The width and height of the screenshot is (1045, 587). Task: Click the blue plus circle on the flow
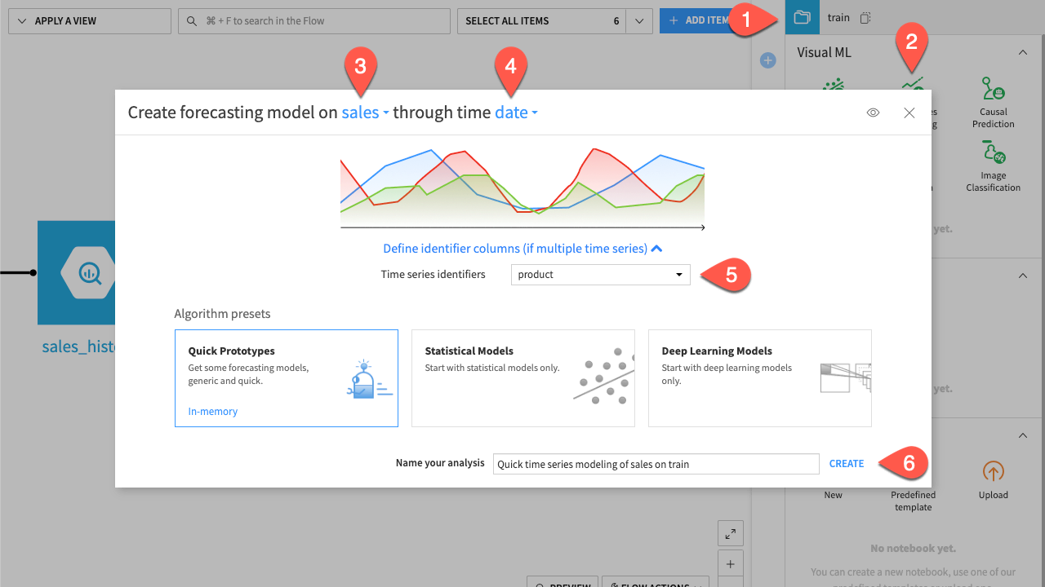tap(767, 60)
